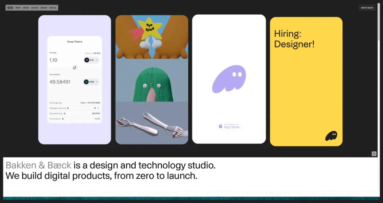Open the SRM token dropdown

91,82
